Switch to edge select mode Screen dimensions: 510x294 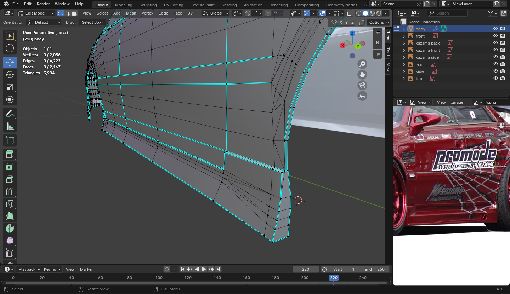(x=67, y=13)
